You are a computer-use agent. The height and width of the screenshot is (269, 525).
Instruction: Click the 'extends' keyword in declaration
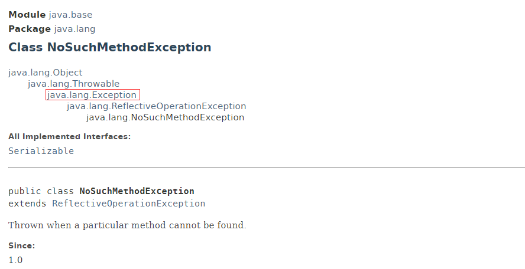pos(27,204)
